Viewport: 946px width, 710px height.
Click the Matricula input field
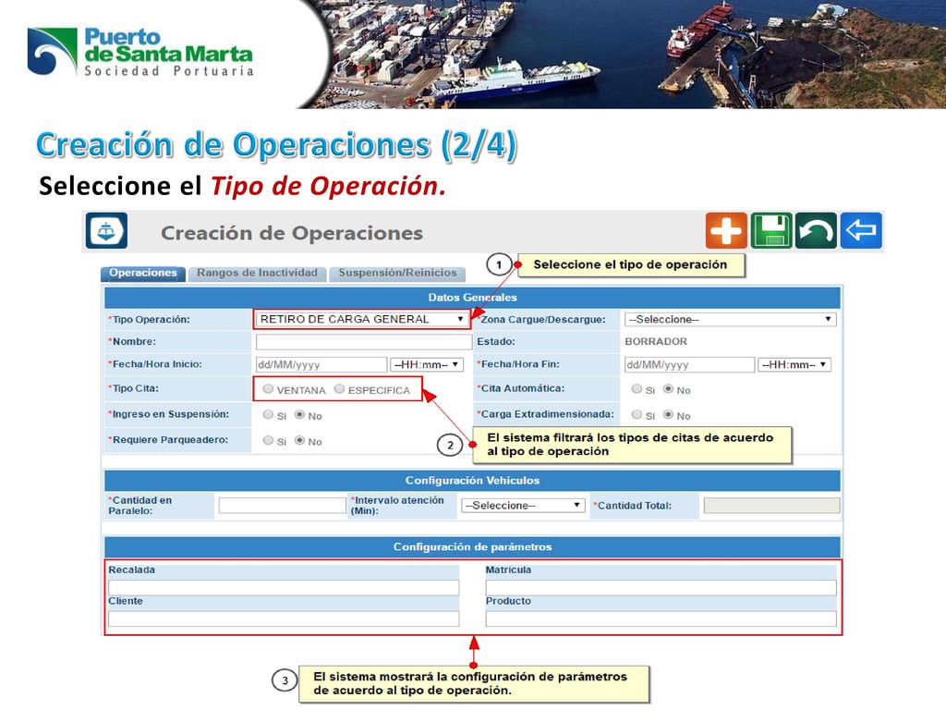pyautogui.click(x=661, y=587)
